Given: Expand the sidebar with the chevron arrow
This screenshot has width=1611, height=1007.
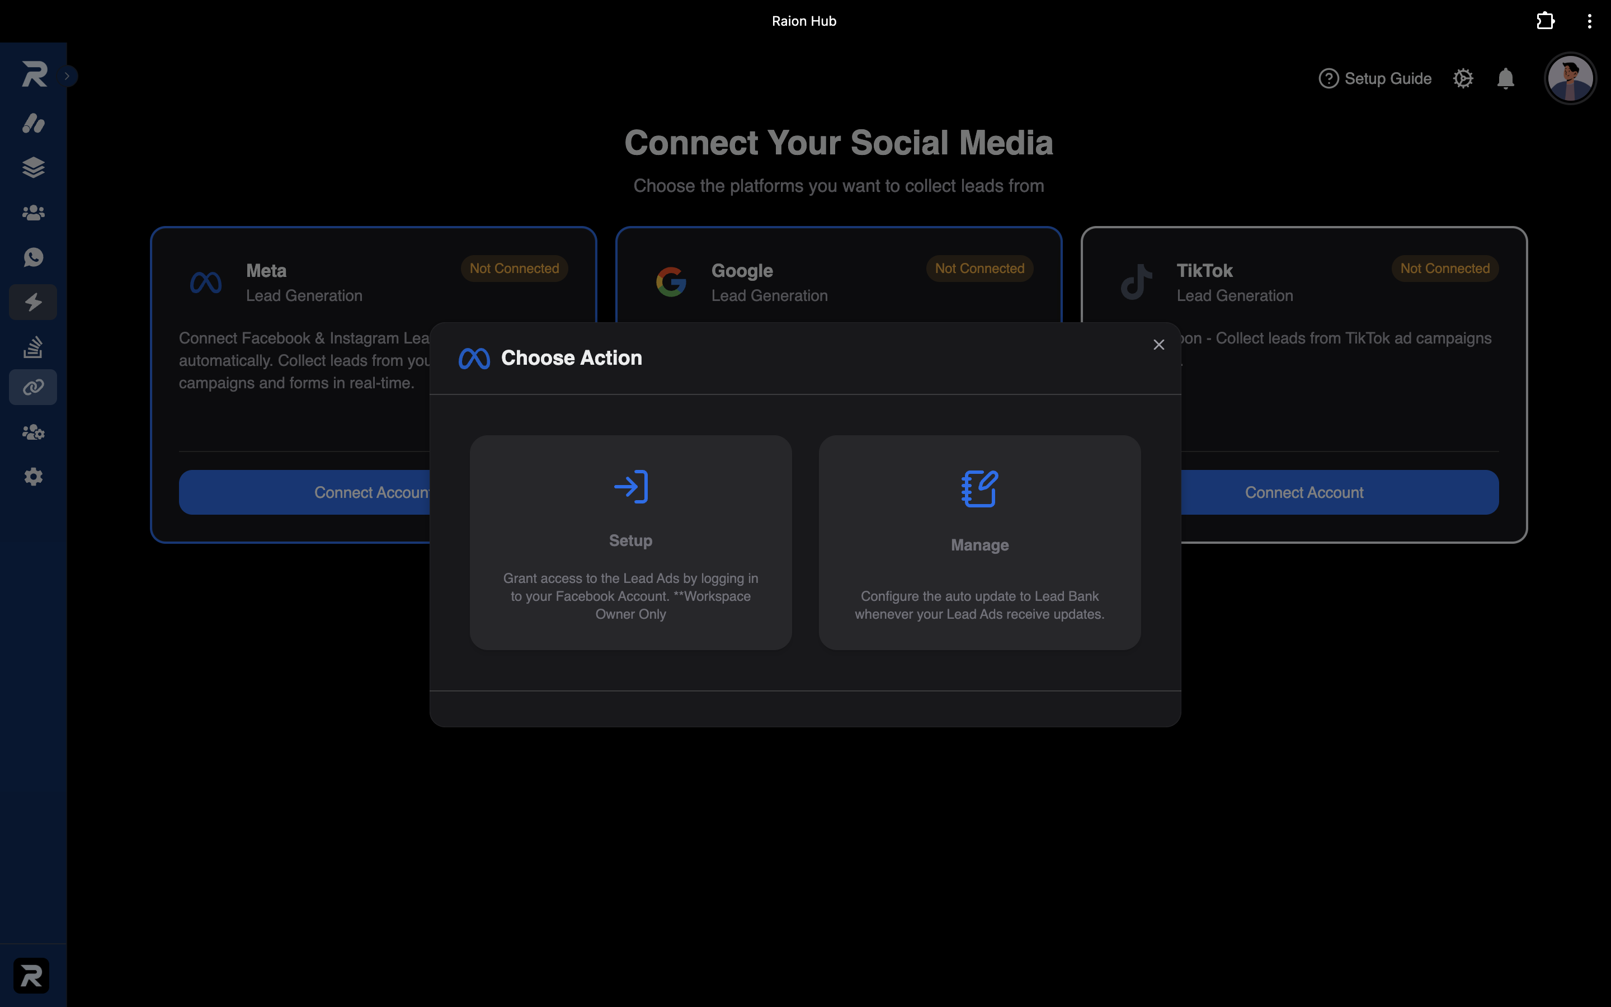Looking at the screenshot, I should (x=67, y=76).
